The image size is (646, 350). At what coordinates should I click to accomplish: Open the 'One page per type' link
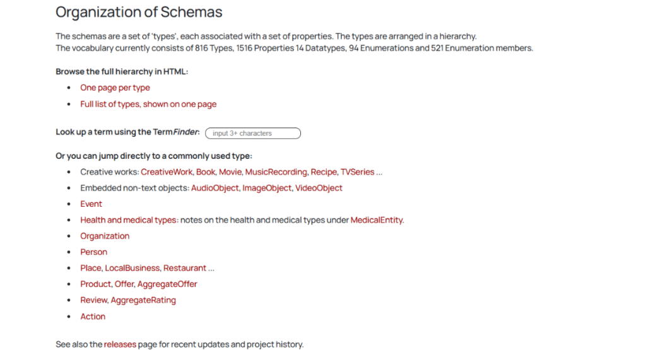(115, 88)
